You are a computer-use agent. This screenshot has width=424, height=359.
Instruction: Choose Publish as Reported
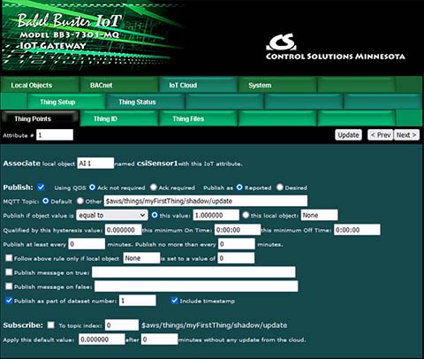239,187
